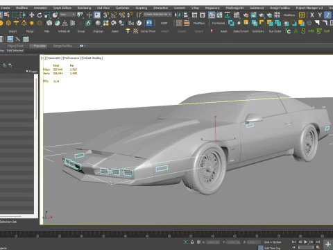Open Schematic View icon

[228, 15]
